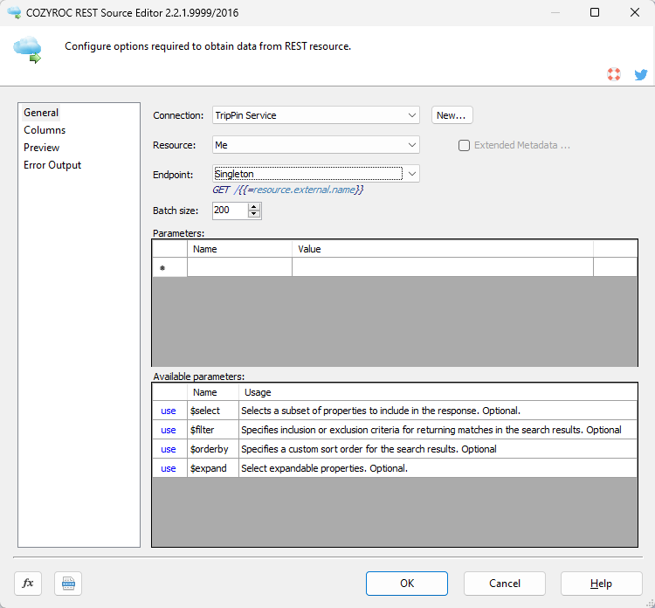This screenshot has width=655, height=608.
Task: Click the New... connection button
Action: coord(452,115)
